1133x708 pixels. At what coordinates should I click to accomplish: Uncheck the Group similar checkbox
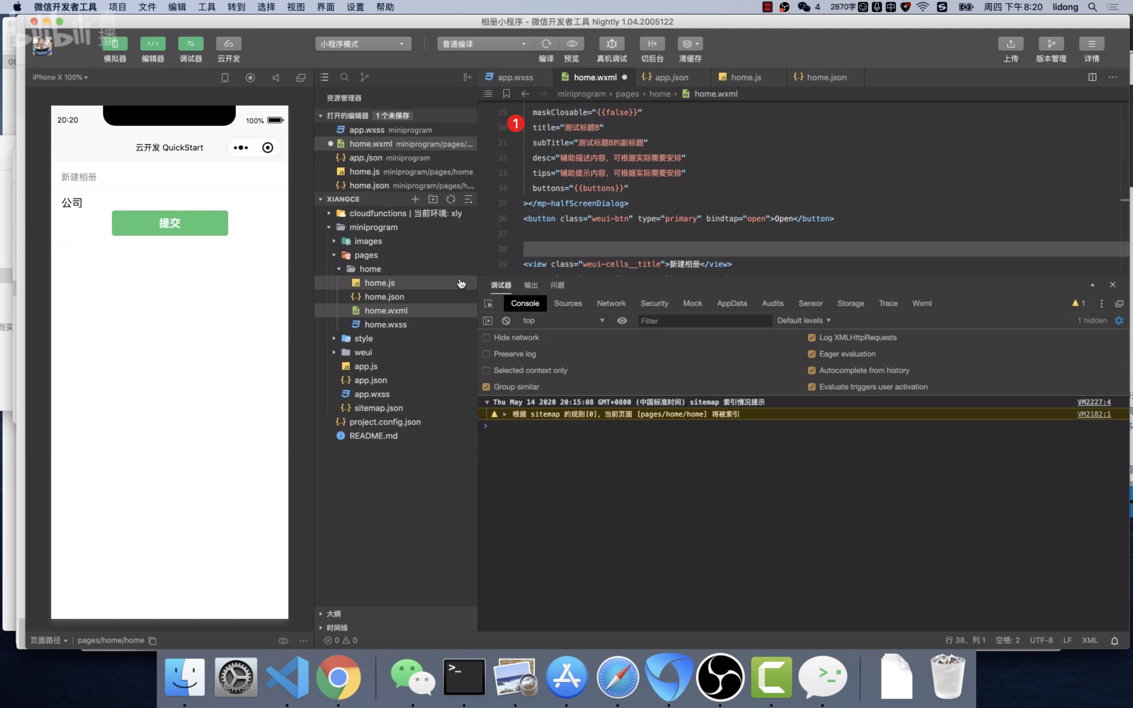coord(486,387)
